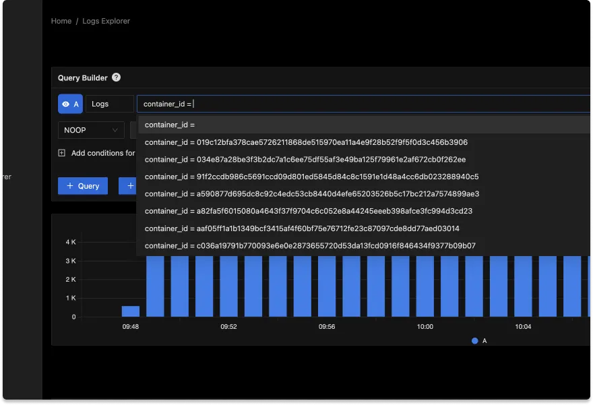Click the 10:04 time axis label
This screenshot has height=405, width=593.
coord(523,326)
